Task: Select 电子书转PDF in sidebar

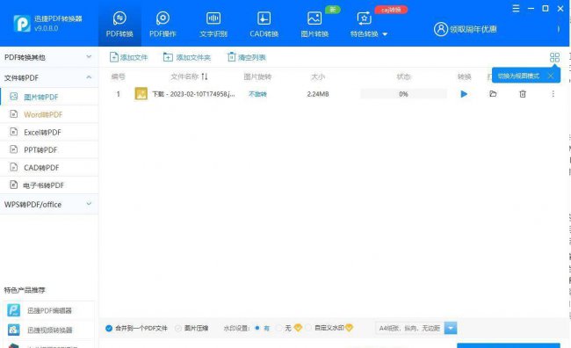Action: click(49, 185)
